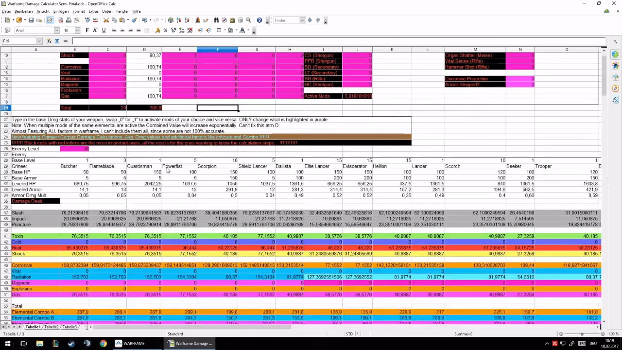The height and width of the screenshot is (350, 622).
Task: Open sidebar Properties panel icon
Action: click(615, 54)
